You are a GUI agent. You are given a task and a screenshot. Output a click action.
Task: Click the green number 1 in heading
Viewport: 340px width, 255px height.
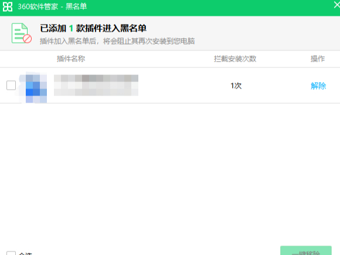point(71,28)
